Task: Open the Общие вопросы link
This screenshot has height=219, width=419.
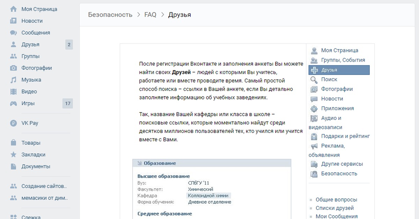Action: pyautogui.click(x=336, y=200)
